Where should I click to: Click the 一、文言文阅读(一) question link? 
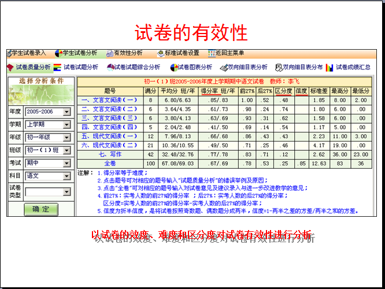109,100
